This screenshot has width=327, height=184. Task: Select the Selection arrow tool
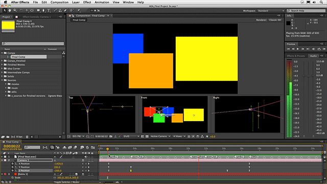click(5, 10)
